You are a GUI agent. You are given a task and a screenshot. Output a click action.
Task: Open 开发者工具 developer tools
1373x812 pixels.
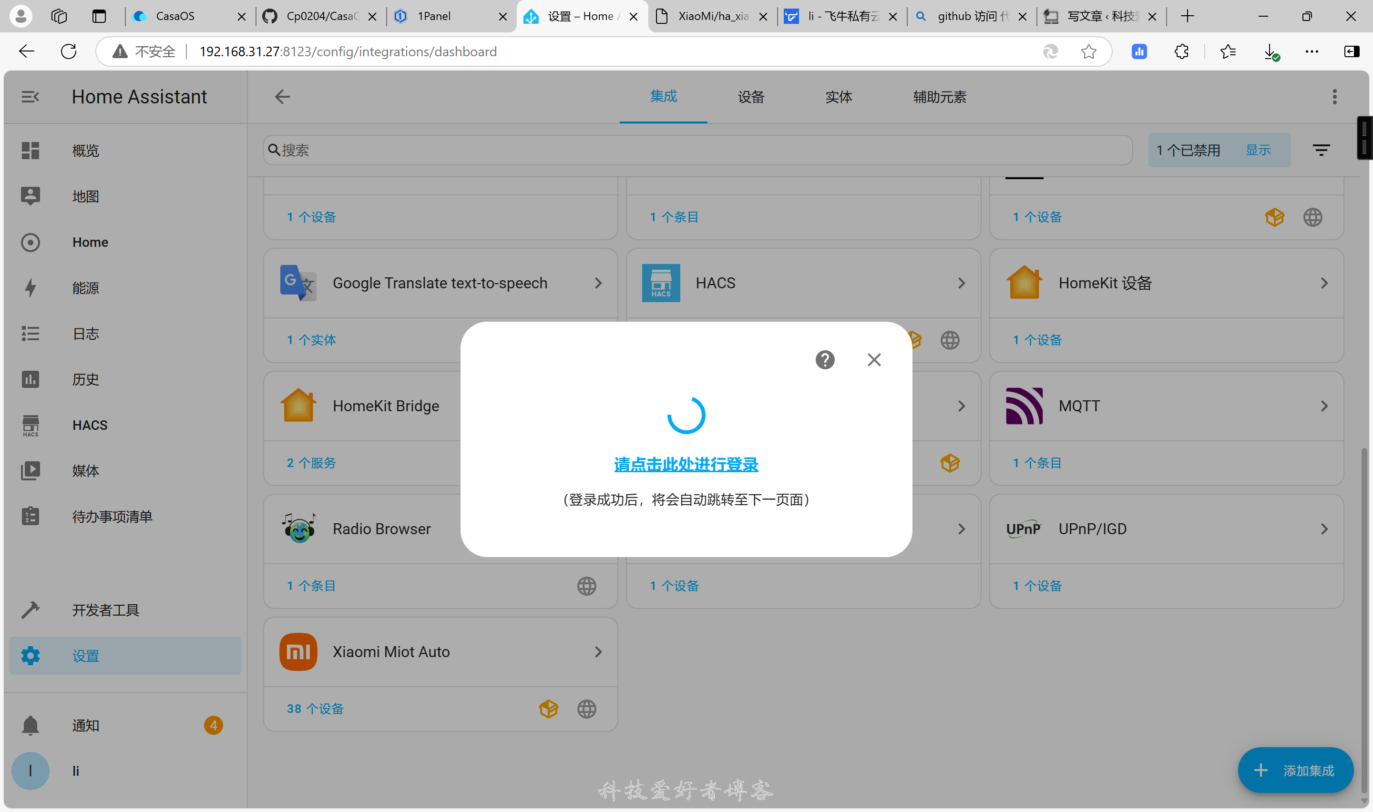125,609
